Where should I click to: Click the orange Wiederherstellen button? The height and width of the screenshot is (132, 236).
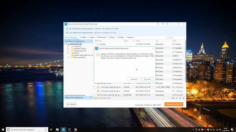174,104
